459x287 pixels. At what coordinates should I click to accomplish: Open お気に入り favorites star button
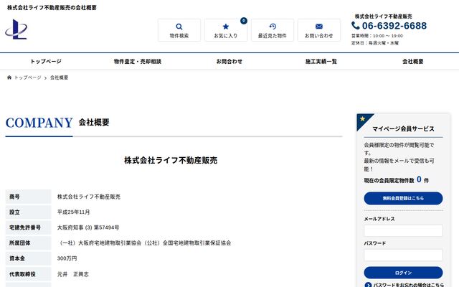226,30
